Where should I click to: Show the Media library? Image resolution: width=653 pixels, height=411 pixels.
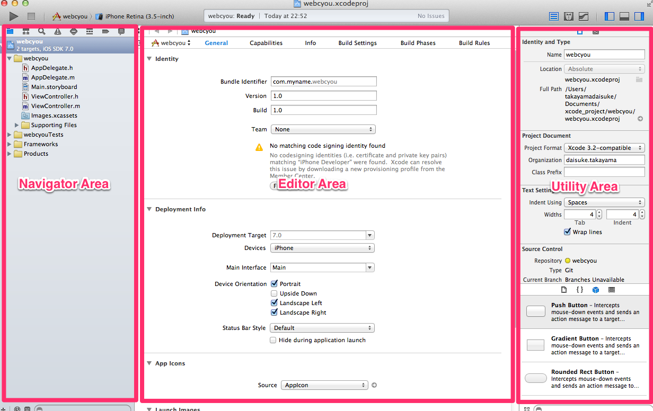tap(612, 290)
